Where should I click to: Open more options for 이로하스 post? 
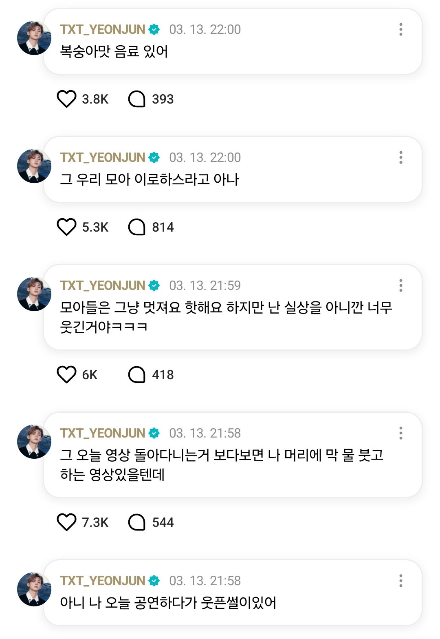401,157
